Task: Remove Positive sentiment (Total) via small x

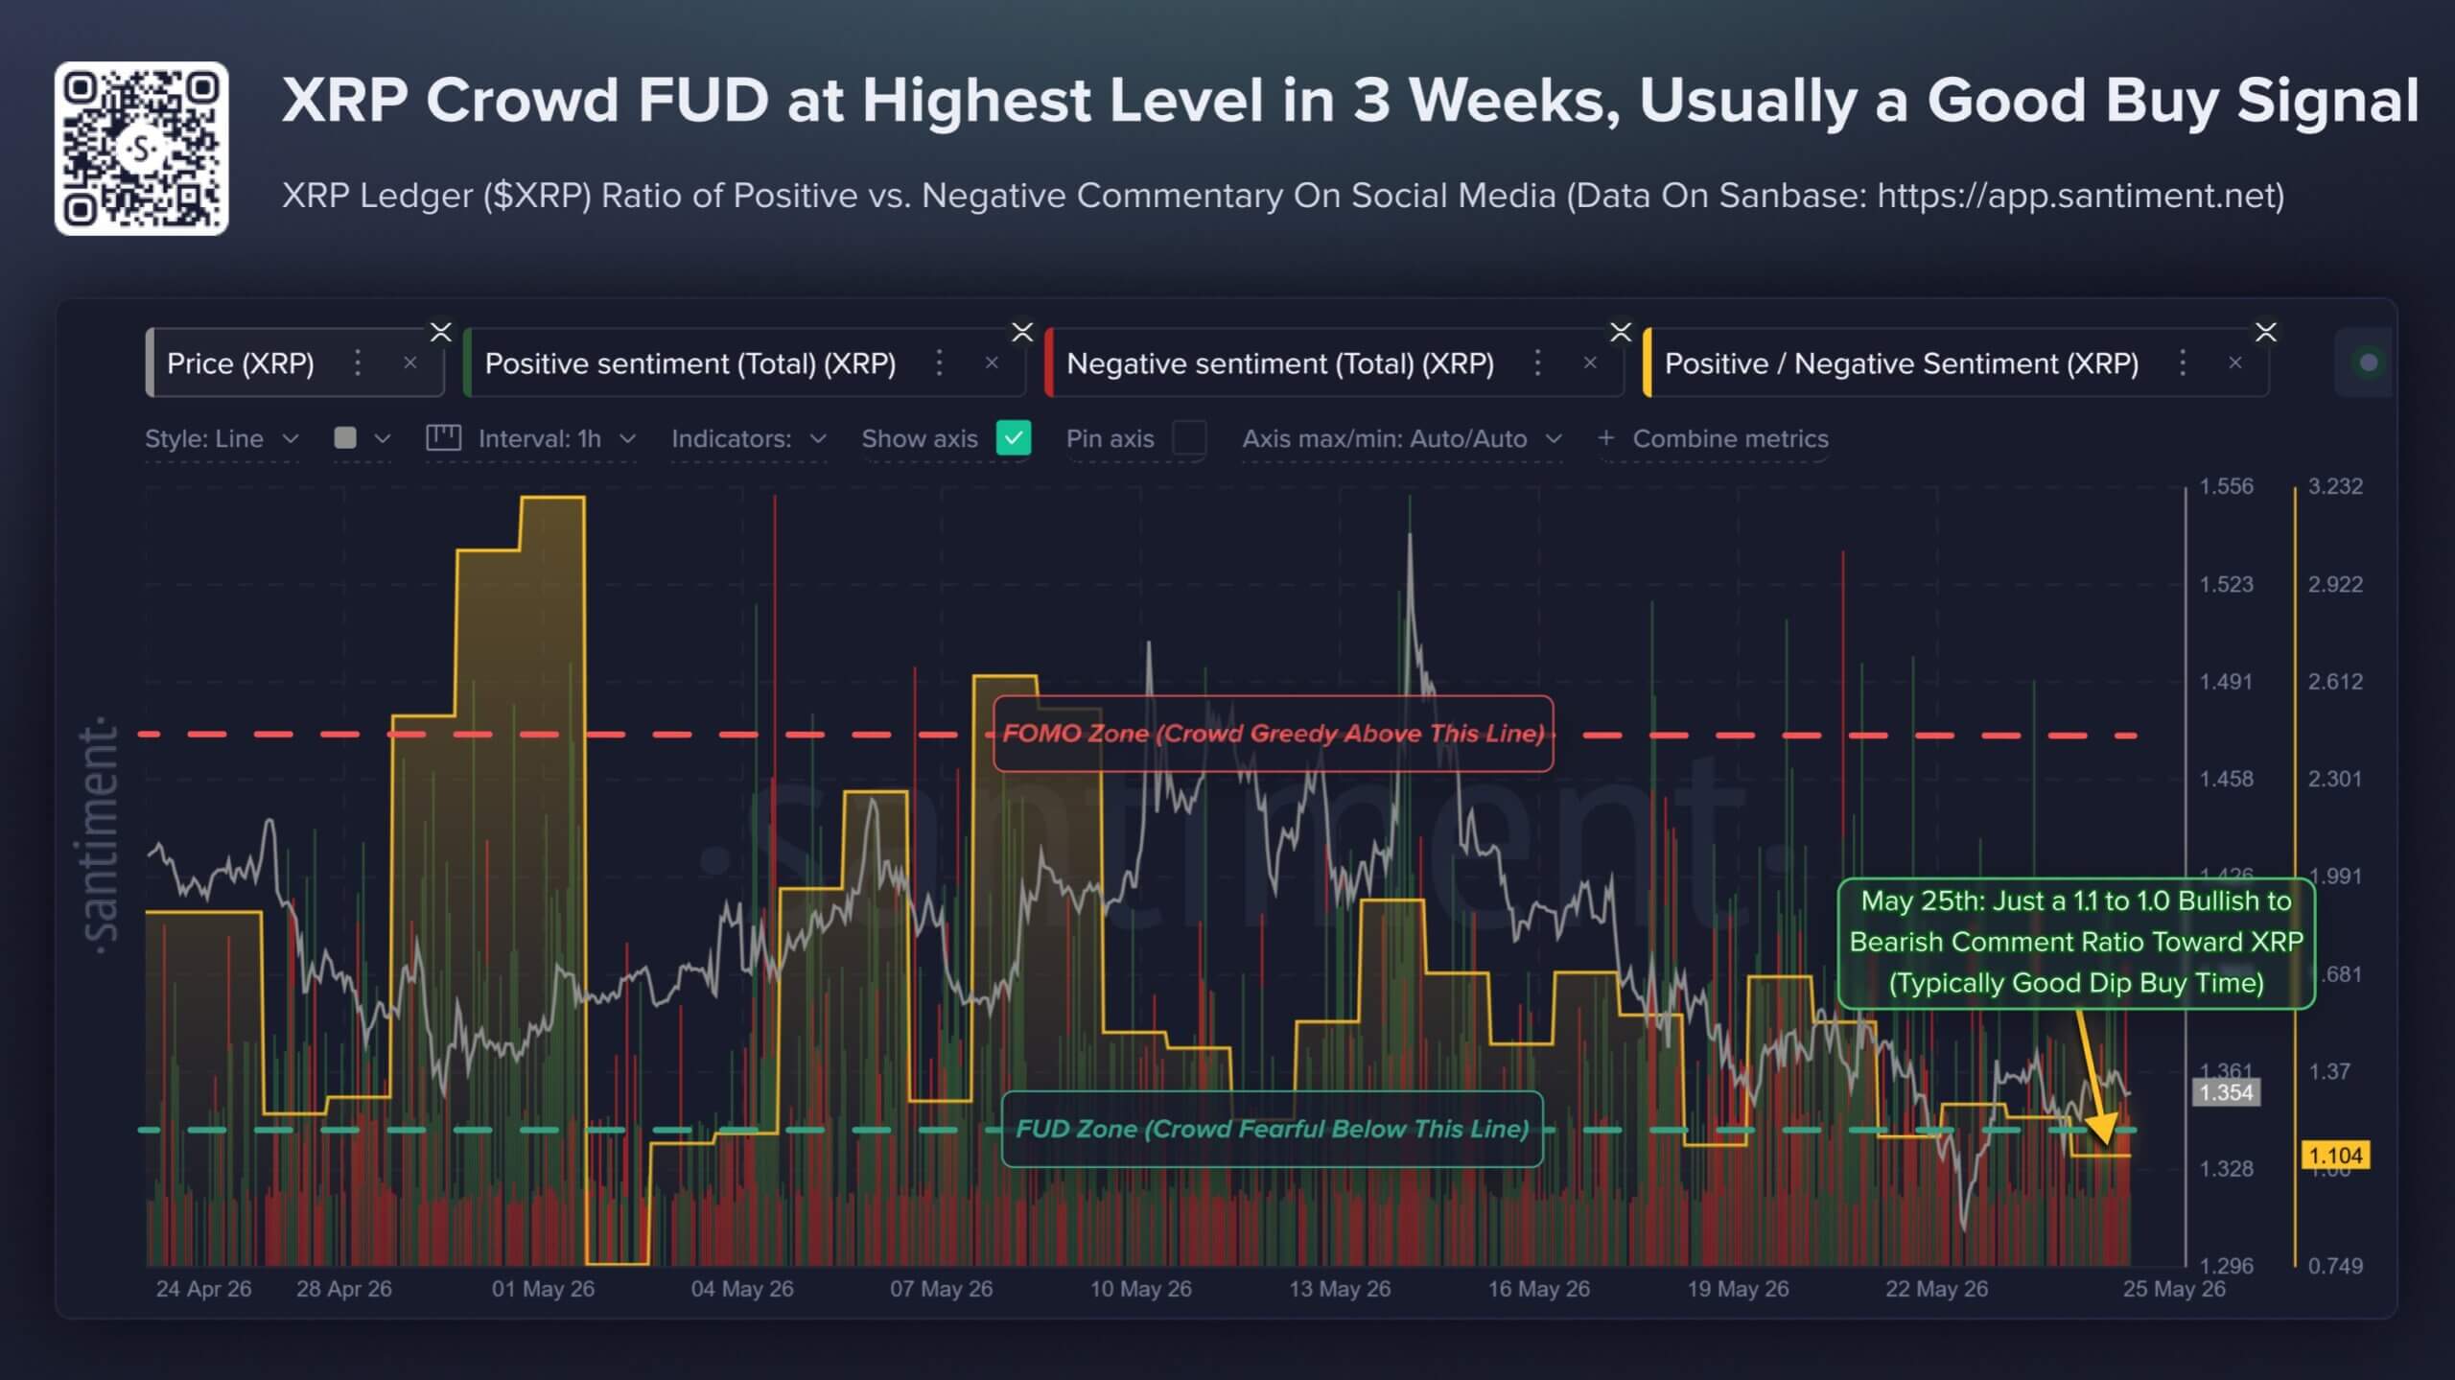Action: pos(993,363)
